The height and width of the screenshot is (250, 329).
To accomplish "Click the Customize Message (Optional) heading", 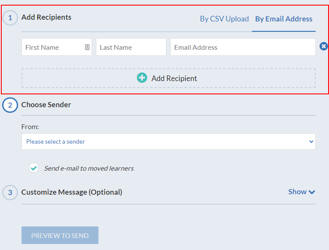I will coord(72,192).
